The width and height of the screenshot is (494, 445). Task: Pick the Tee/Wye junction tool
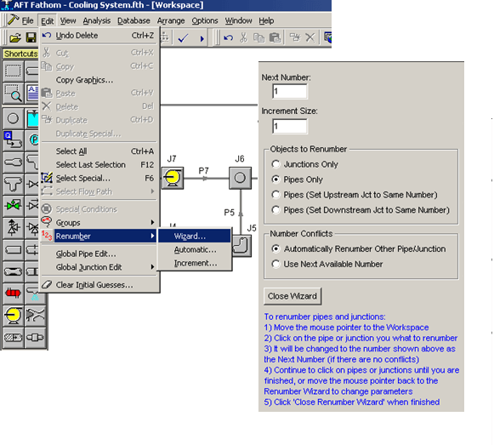pyautogui.click(x=13, y=184)
